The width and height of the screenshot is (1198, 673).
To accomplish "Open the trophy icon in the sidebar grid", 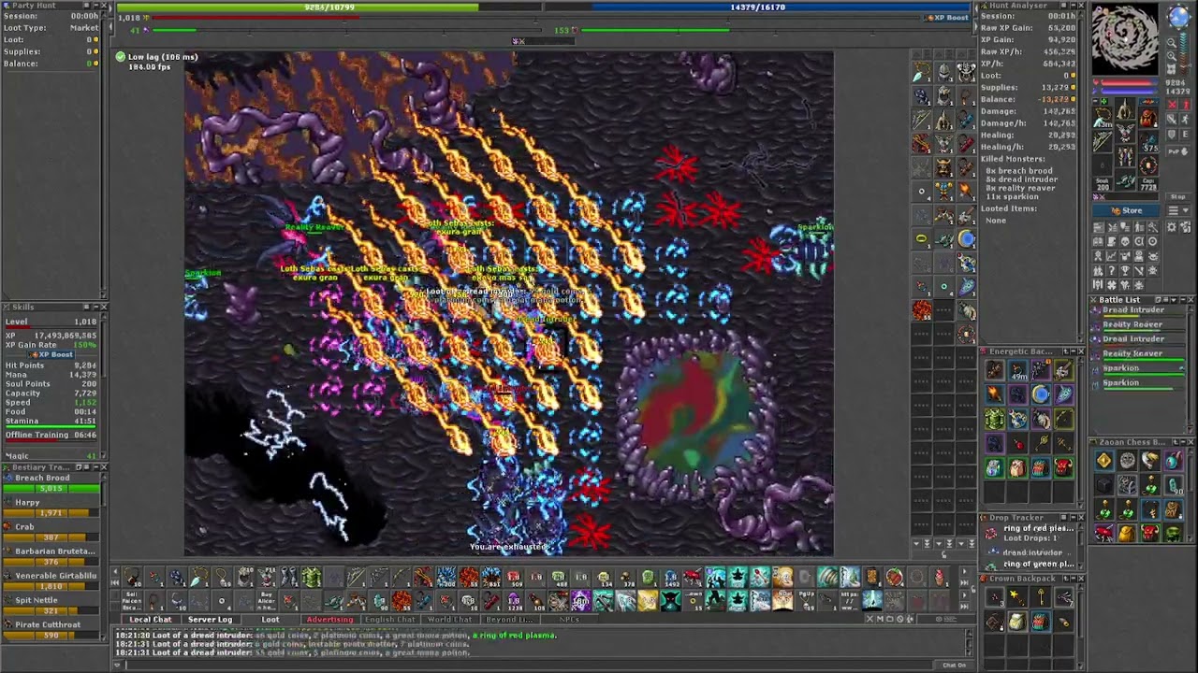I will point(1125,271).
